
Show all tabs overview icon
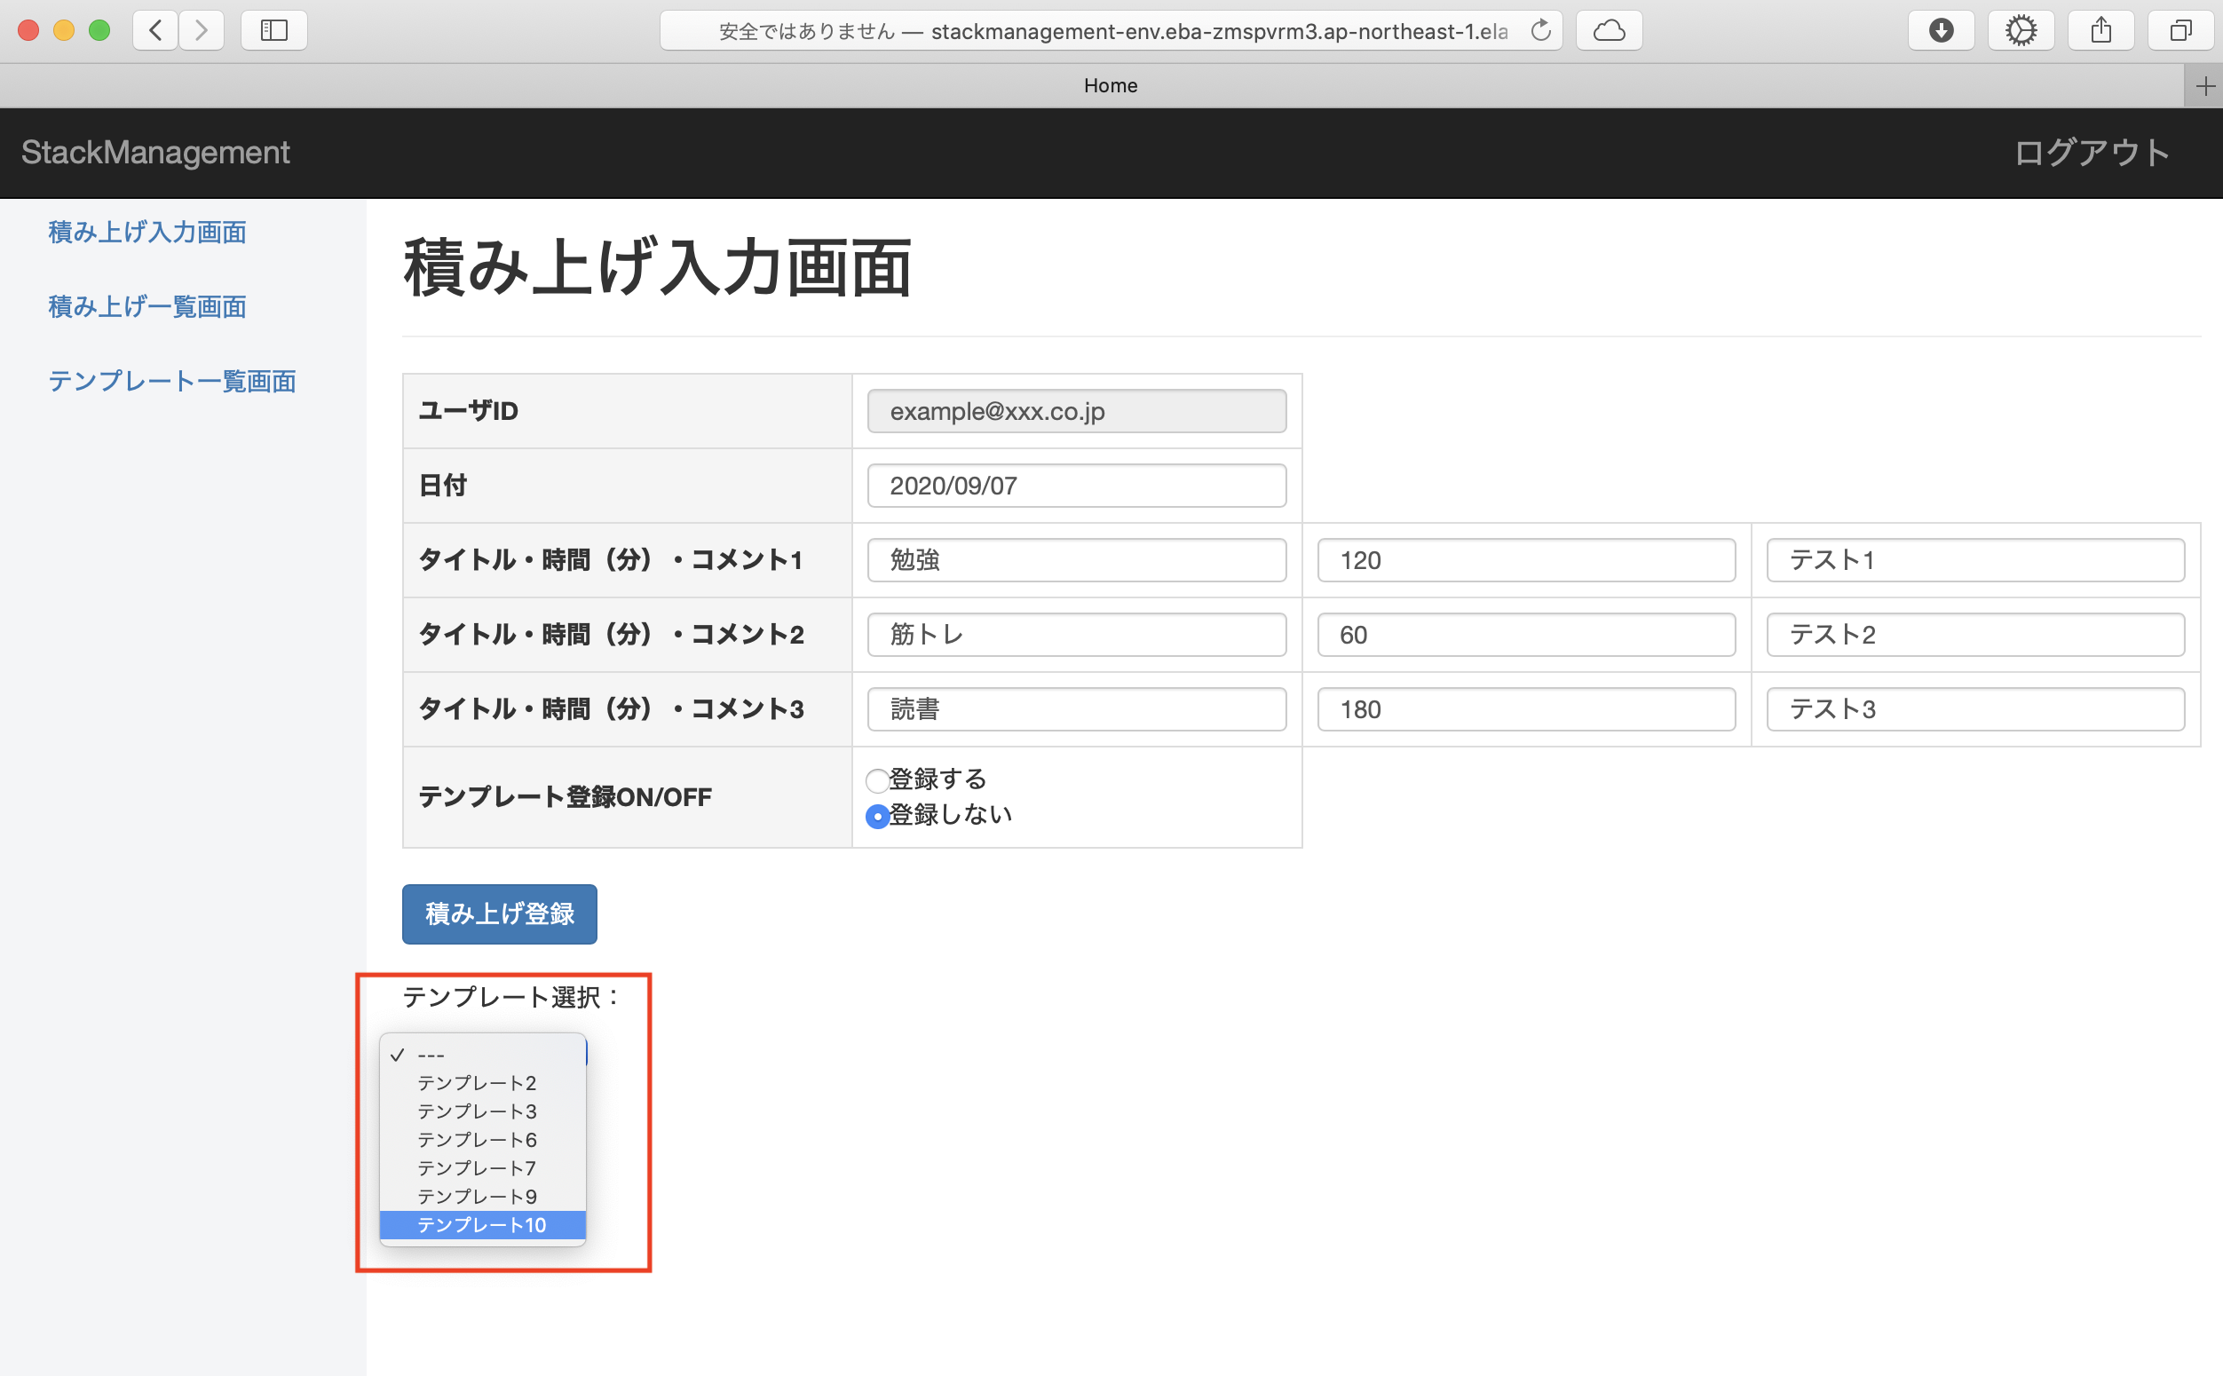coord(2180,30)
